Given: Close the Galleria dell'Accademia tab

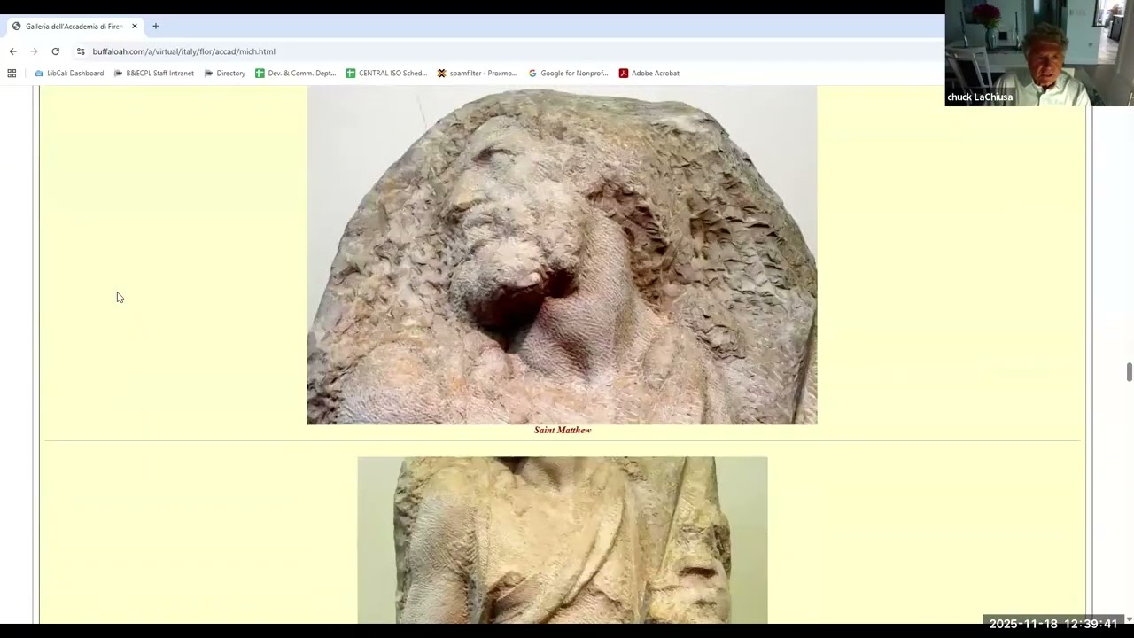Looking at the screenshot, I should pyautogui.click(x=135, y=27).
